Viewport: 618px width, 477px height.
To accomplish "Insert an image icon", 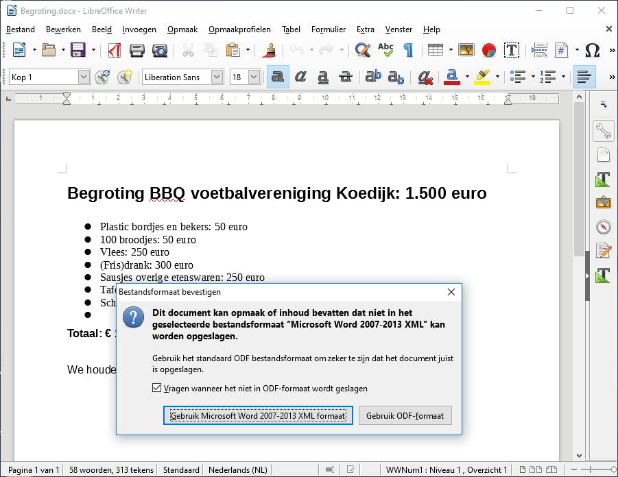I will click(466, 50).
